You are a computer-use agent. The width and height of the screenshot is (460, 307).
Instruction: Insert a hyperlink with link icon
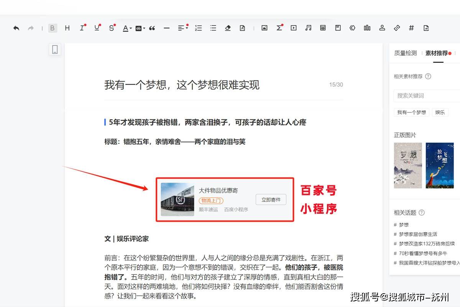click(397, 28)
